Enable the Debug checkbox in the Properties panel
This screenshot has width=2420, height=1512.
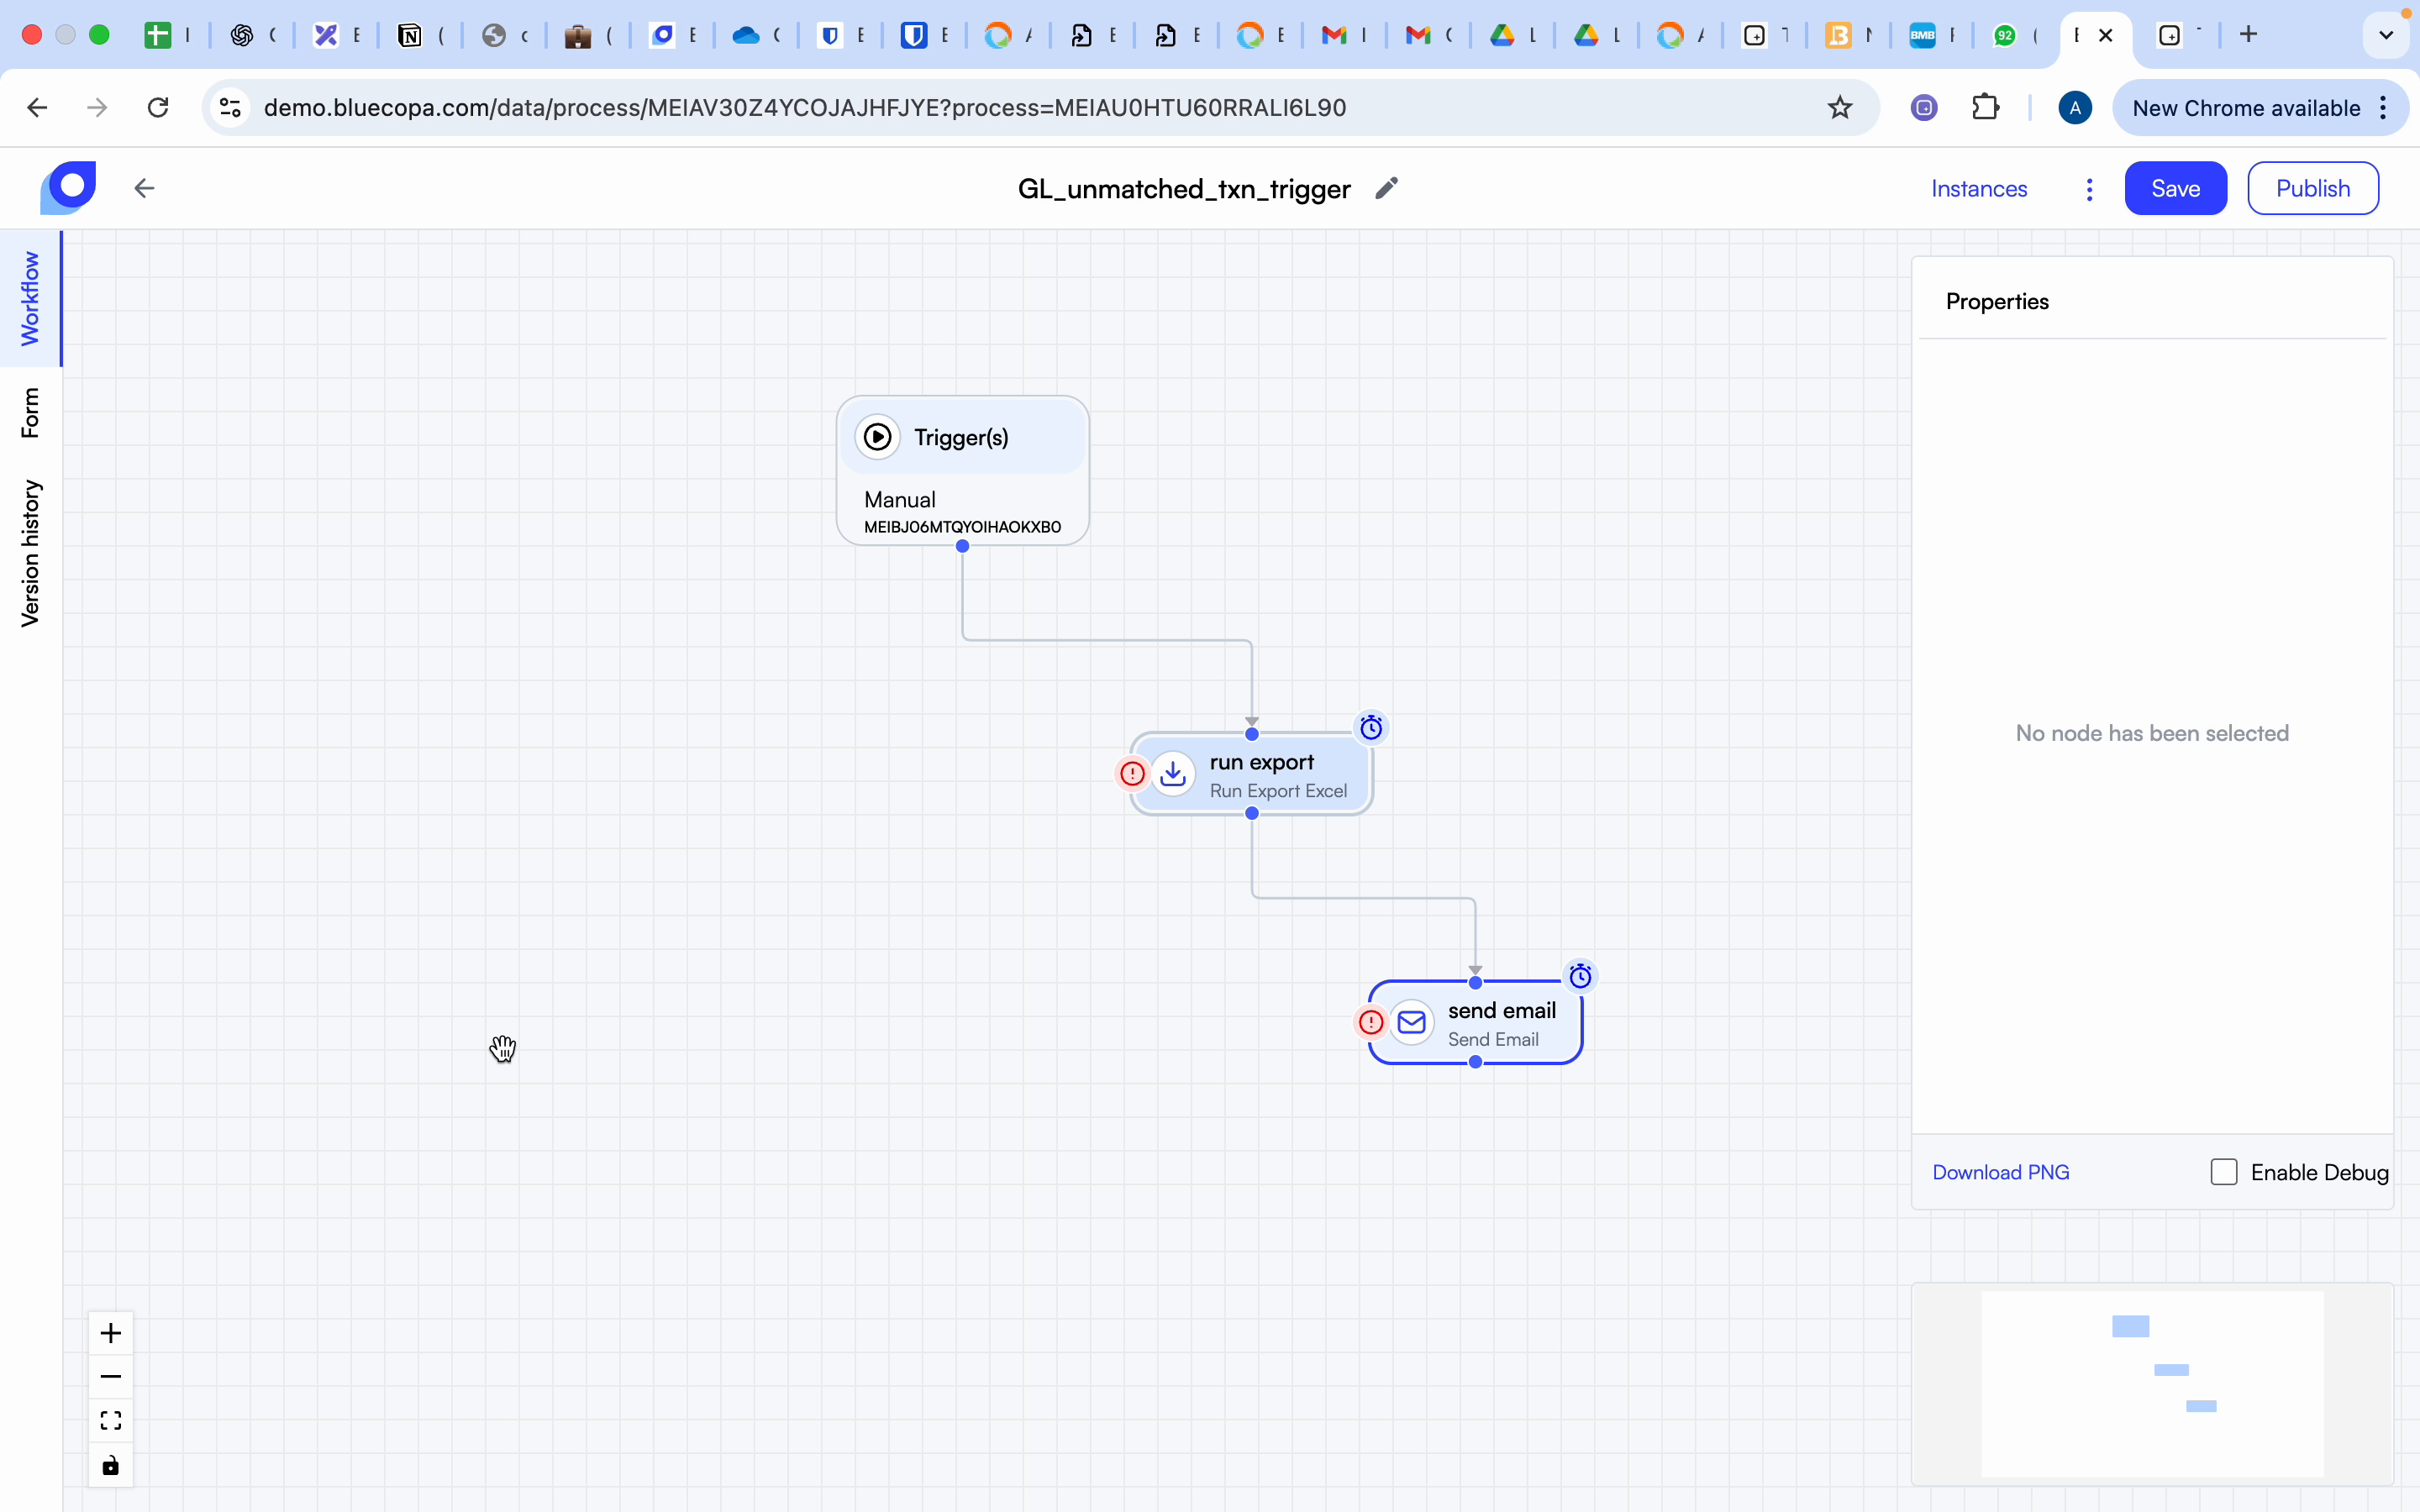pyautogui.click(x=2223, y=1171)
